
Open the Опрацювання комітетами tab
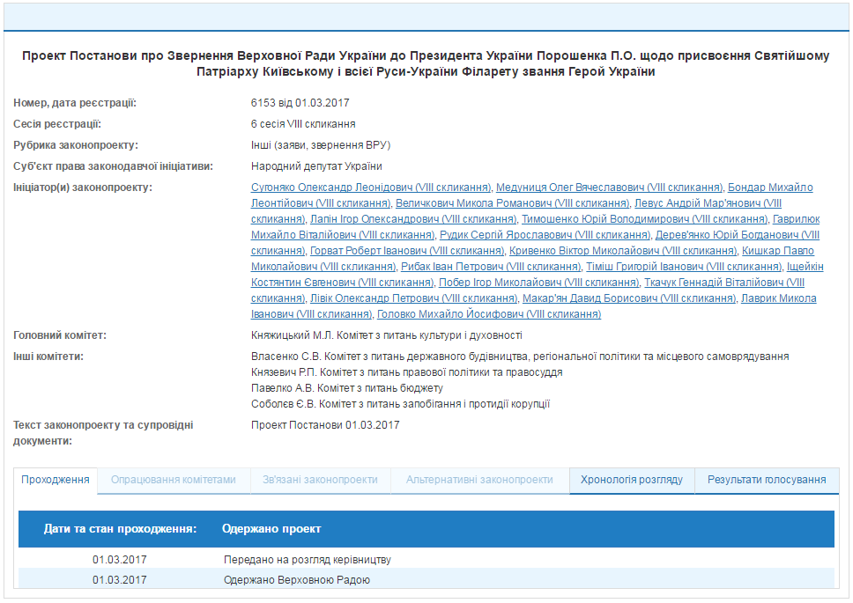coord(173,480)
